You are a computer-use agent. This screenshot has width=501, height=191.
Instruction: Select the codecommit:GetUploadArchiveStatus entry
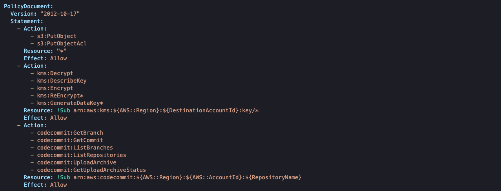tap(91, 170)
